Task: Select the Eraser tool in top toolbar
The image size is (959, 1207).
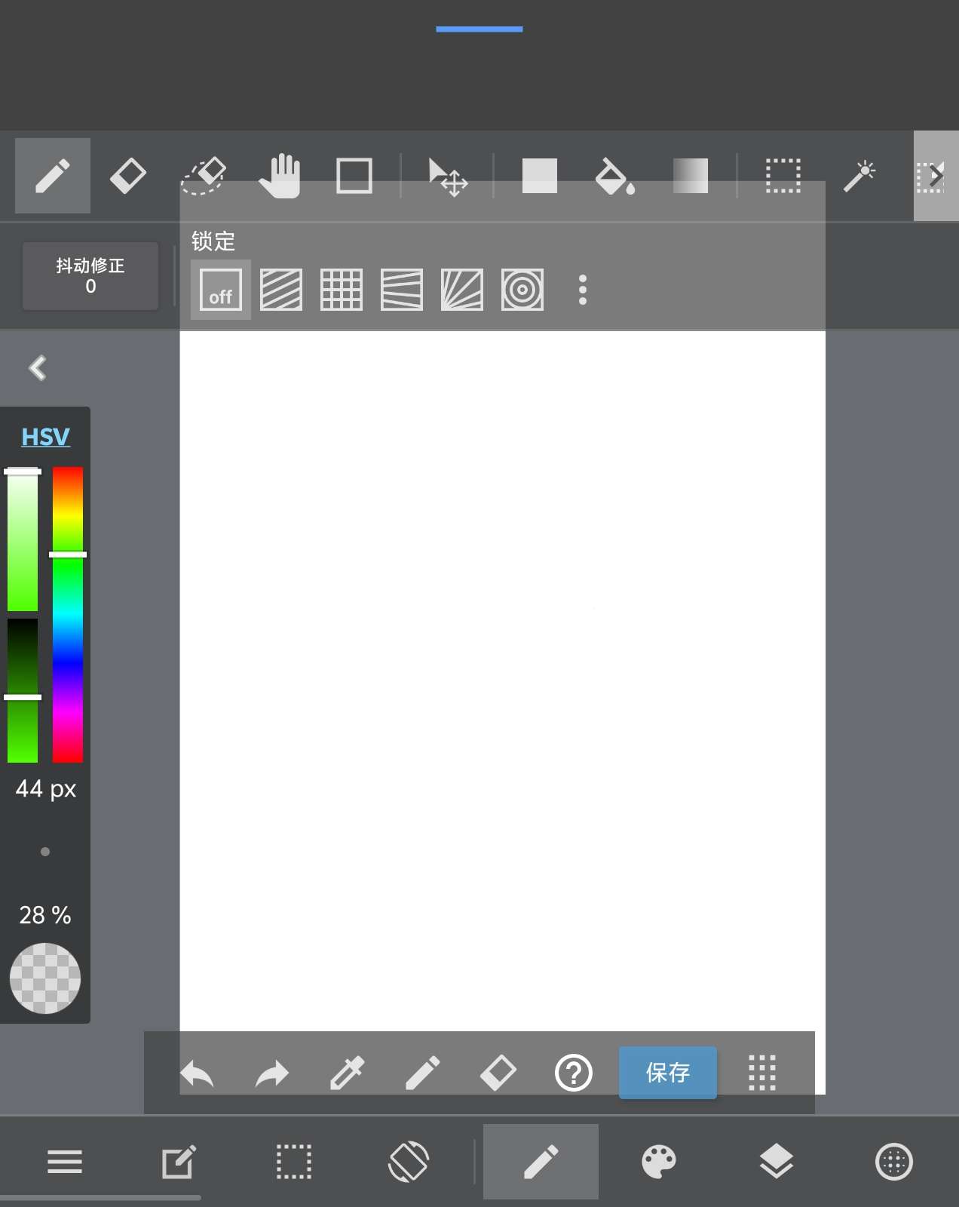Action: [x=127, y=177]
